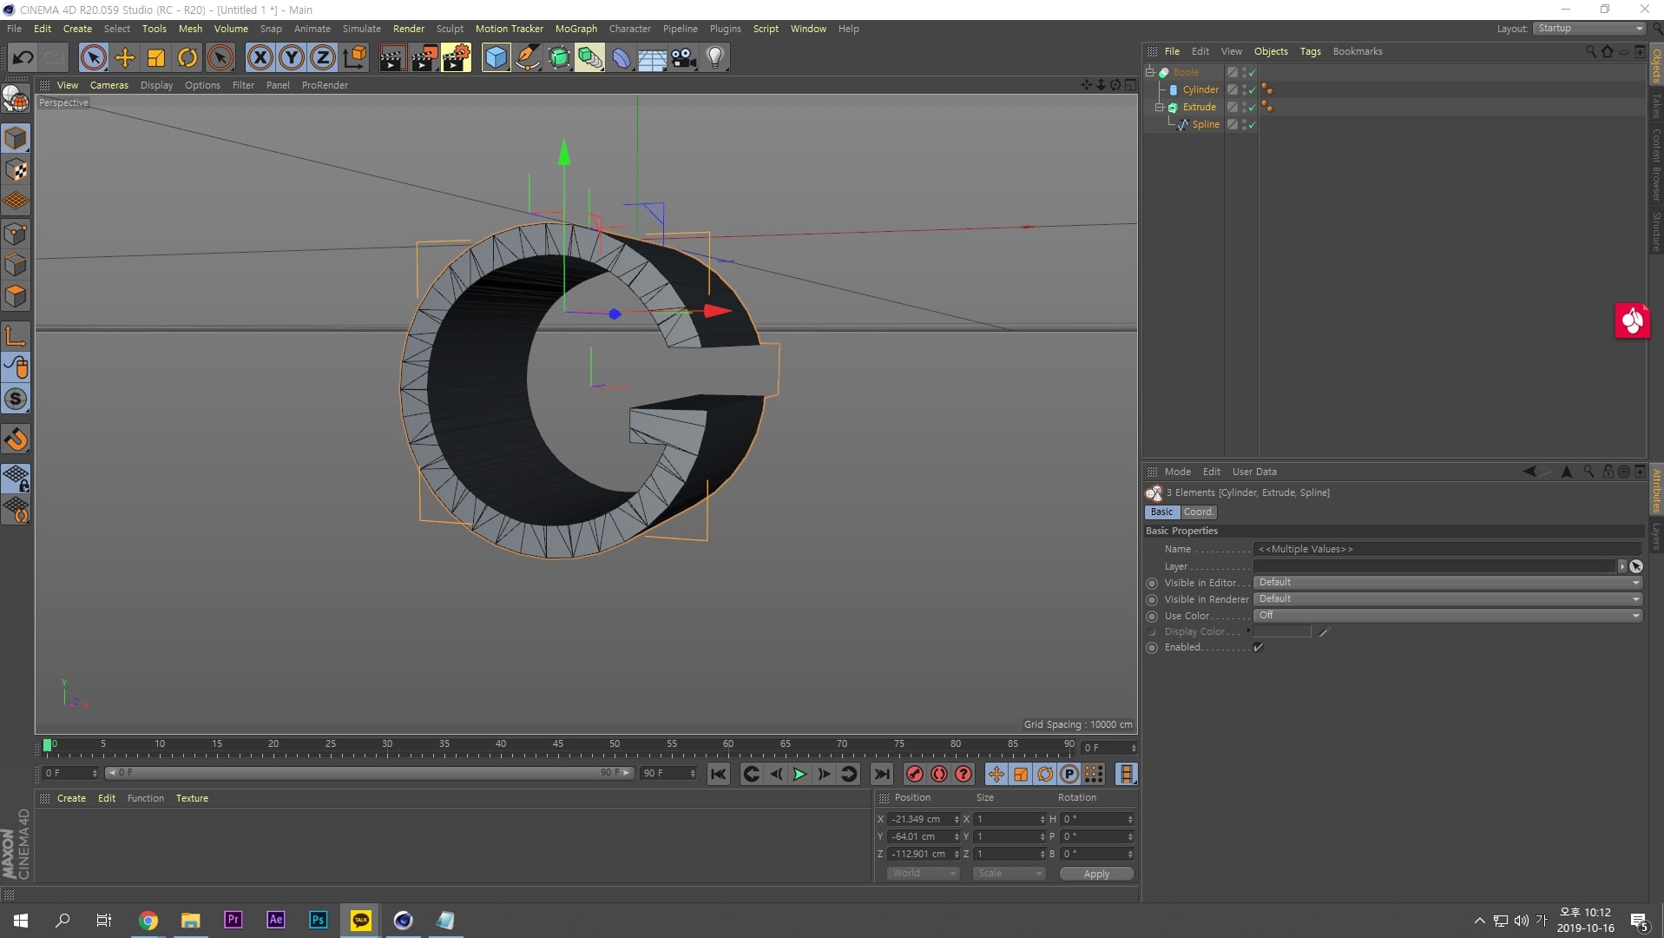Play animation forwards
The height and width of the screenshot is (938, 1664).
click(799, 774)
